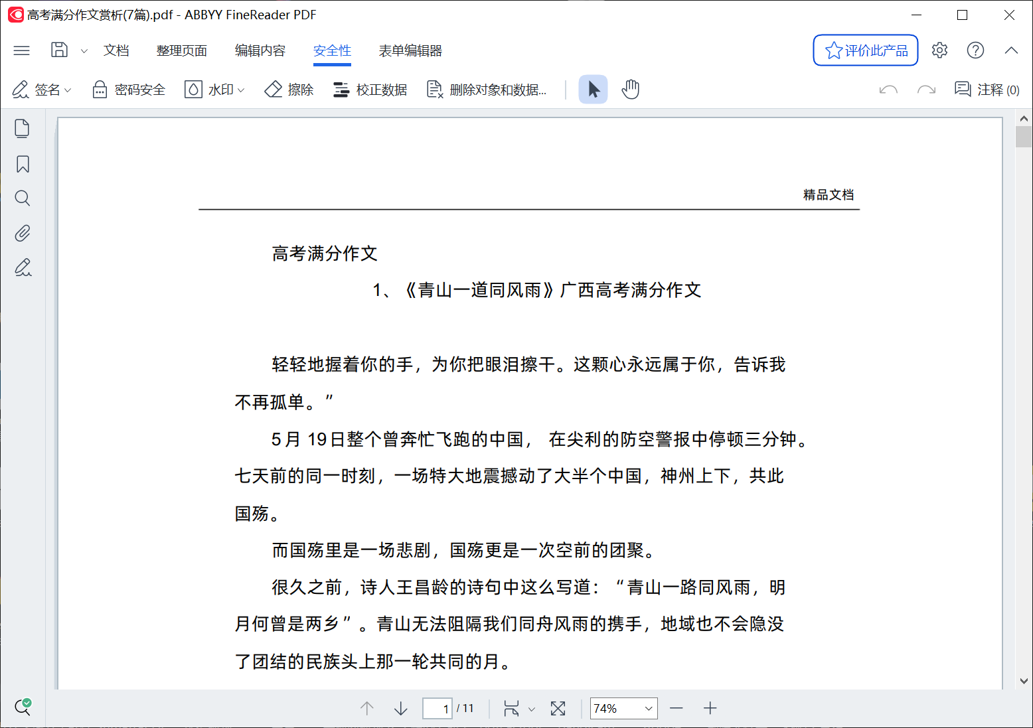Viewport: 1033px width, 728px height.
Task: Click the fit-to-page icon
Action: coord(558,708)
